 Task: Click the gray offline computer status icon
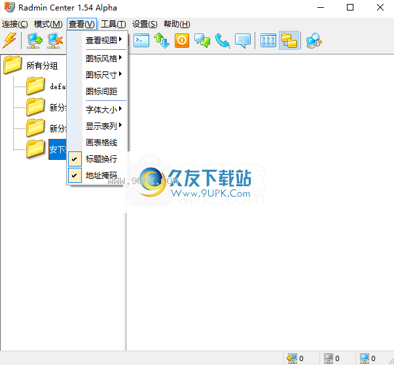(x=329, y=358)
